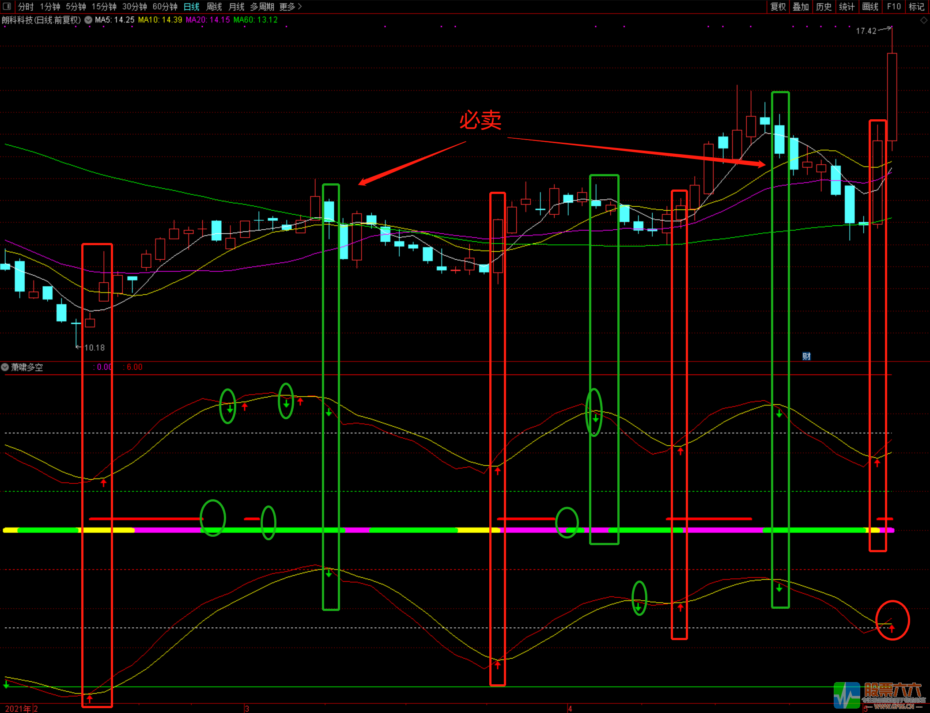Expand the 朗科科技 main chart indicator menu
Viewport: 930px width, 713px height.
[88, 20]
